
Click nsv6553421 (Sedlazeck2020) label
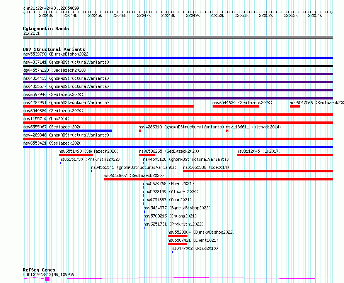point(53,143)
